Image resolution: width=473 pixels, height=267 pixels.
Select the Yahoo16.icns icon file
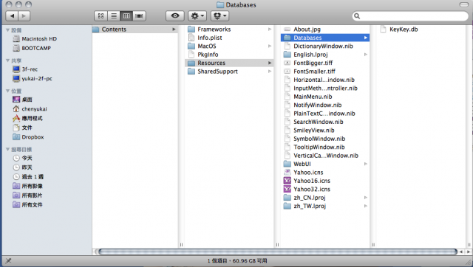coord(325,181)
